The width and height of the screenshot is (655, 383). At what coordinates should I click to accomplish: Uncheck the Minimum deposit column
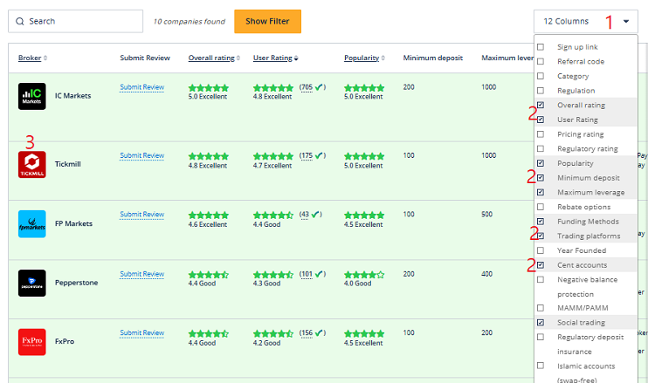point(541,178)
